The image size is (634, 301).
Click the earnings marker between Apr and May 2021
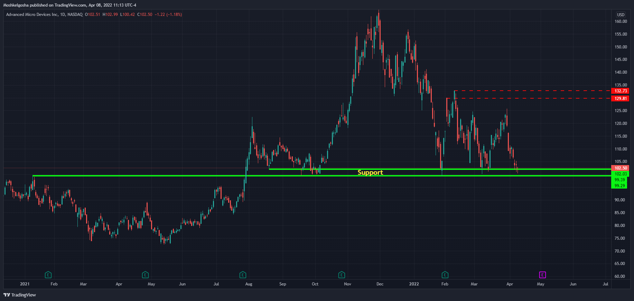(x=145, y=275)
